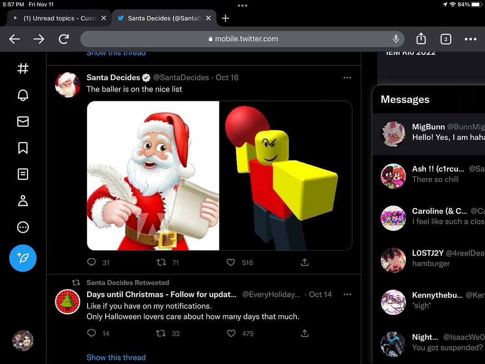Open the More options sidebar icon
Viewport: 485px width, 364px height.
click(22, 227)
